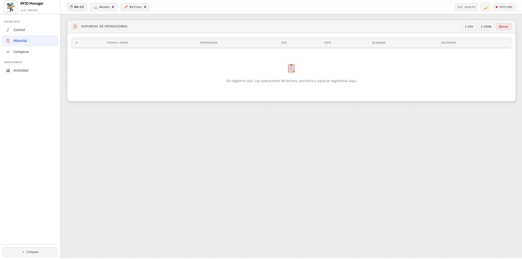Click the RFID Manager mascot logo
The image size is (522, 259).
point(10,7)
